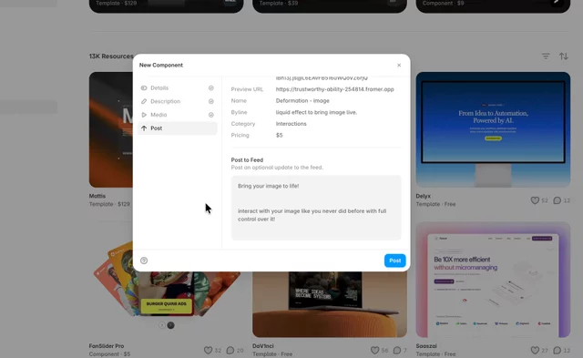Click the Pricing value '$5'
The height and width of the screenshot is (358, 583).
tap(280, 136)
